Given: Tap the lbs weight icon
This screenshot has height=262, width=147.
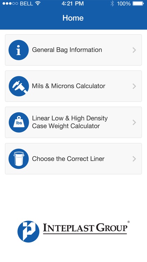Looking at the screenshot, I should tap(19, 122).
